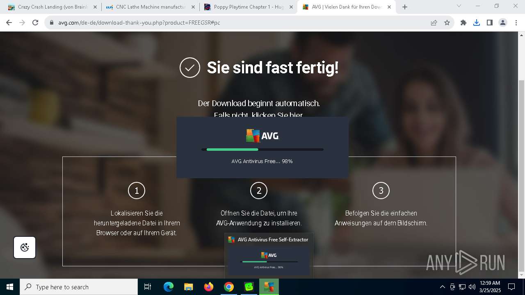525x295 pixels.
Task: Open cookie preferences button
Action: (25, 247)
